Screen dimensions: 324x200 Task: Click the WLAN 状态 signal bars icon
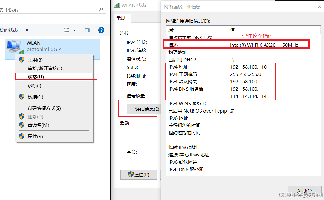click(117, 5)
